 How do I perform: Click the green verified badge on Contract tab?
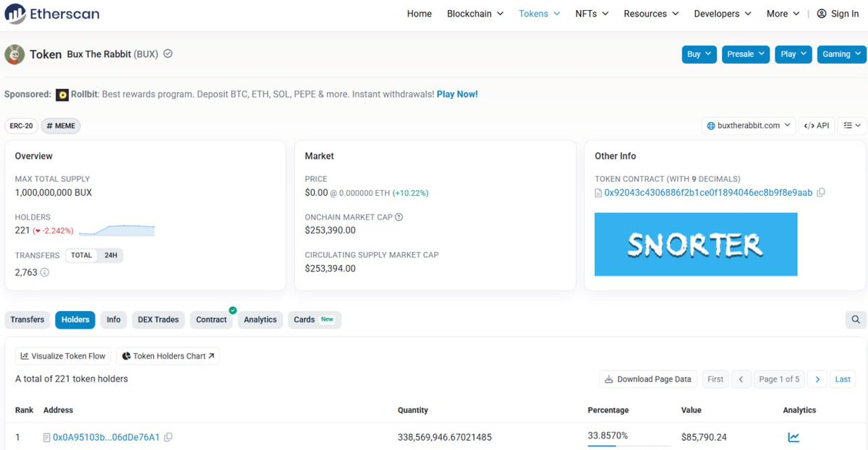pos(233,311)
